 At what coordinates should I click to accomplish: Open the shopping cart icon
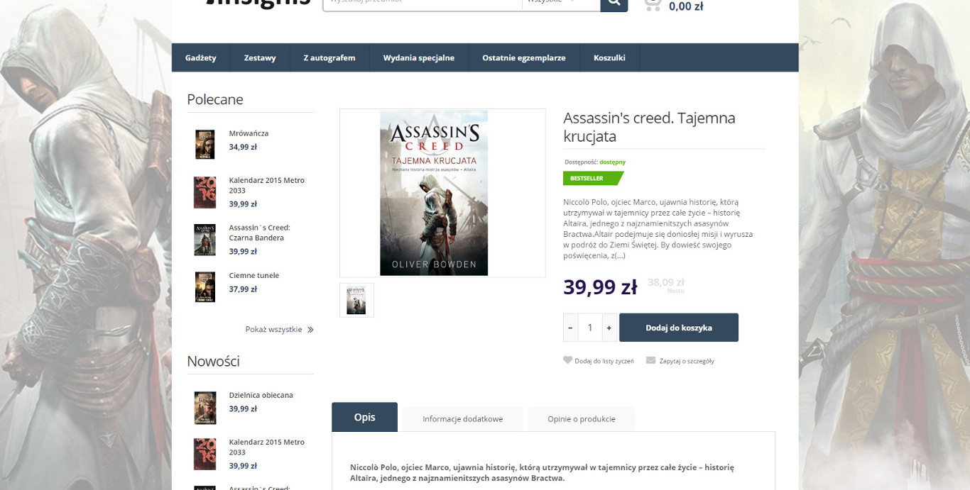653,4
